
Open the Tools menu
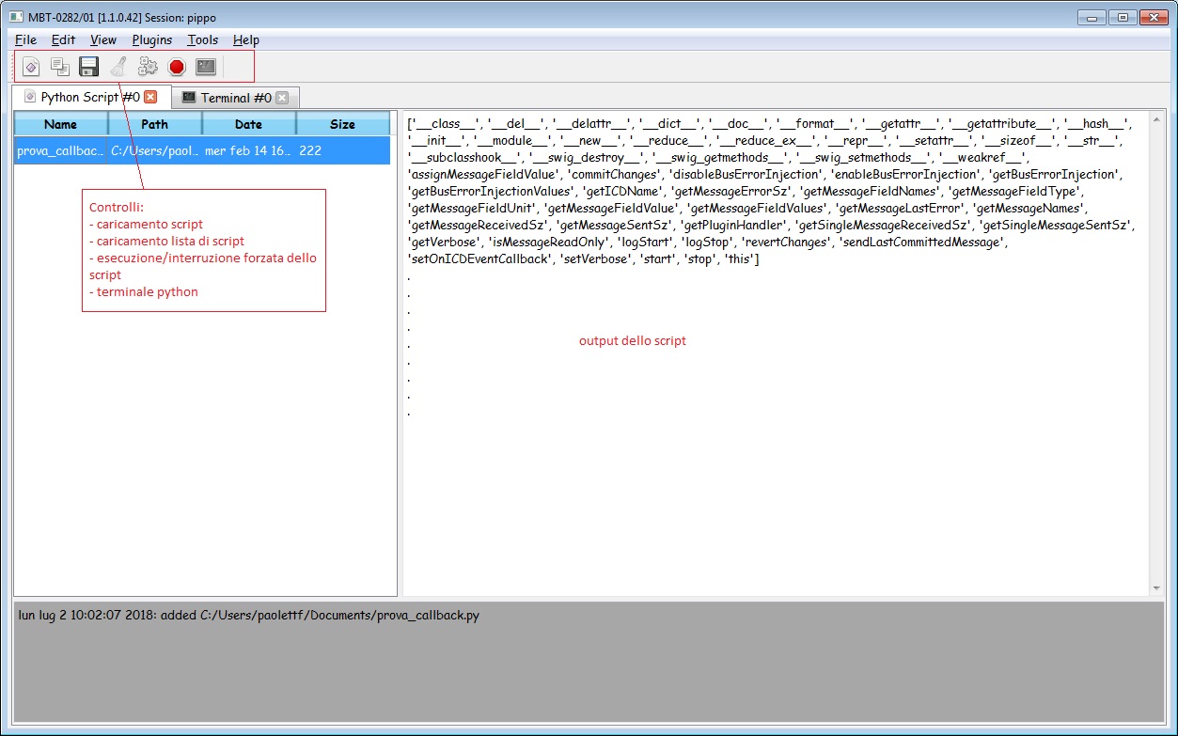(x=202, y=39)
